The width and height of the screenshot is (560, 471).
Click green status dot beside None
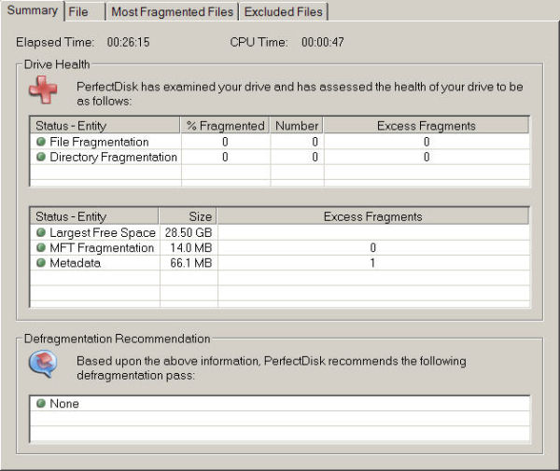pyautogui.click(x=41, y=404)
